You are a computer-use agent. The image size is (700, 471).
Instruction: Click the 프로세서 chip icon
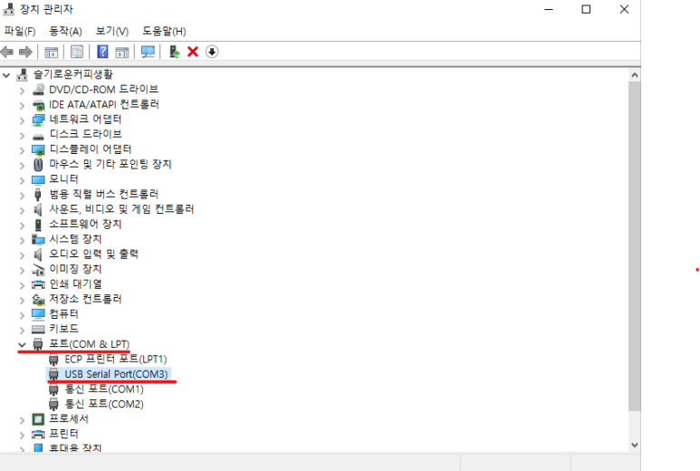tap(38, 419)
